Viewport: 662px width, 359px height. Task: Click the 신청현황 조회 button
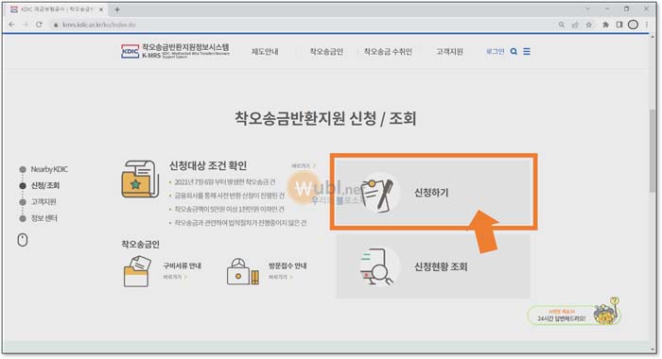point(433,266)
